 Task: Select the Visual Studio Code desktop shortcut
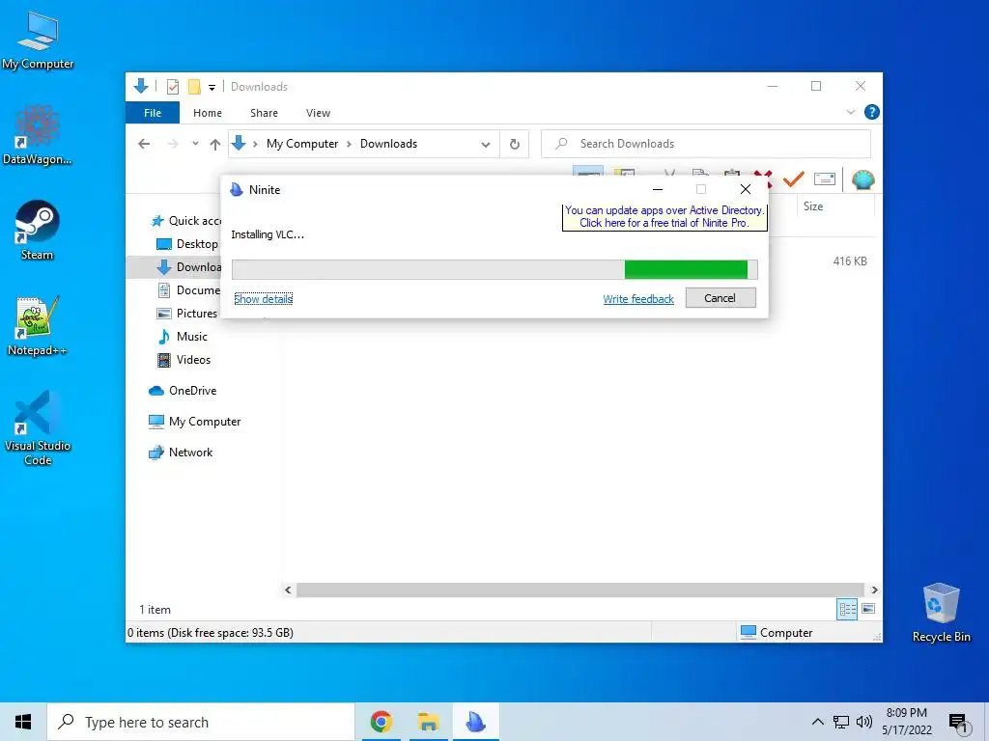click(38, 428)
